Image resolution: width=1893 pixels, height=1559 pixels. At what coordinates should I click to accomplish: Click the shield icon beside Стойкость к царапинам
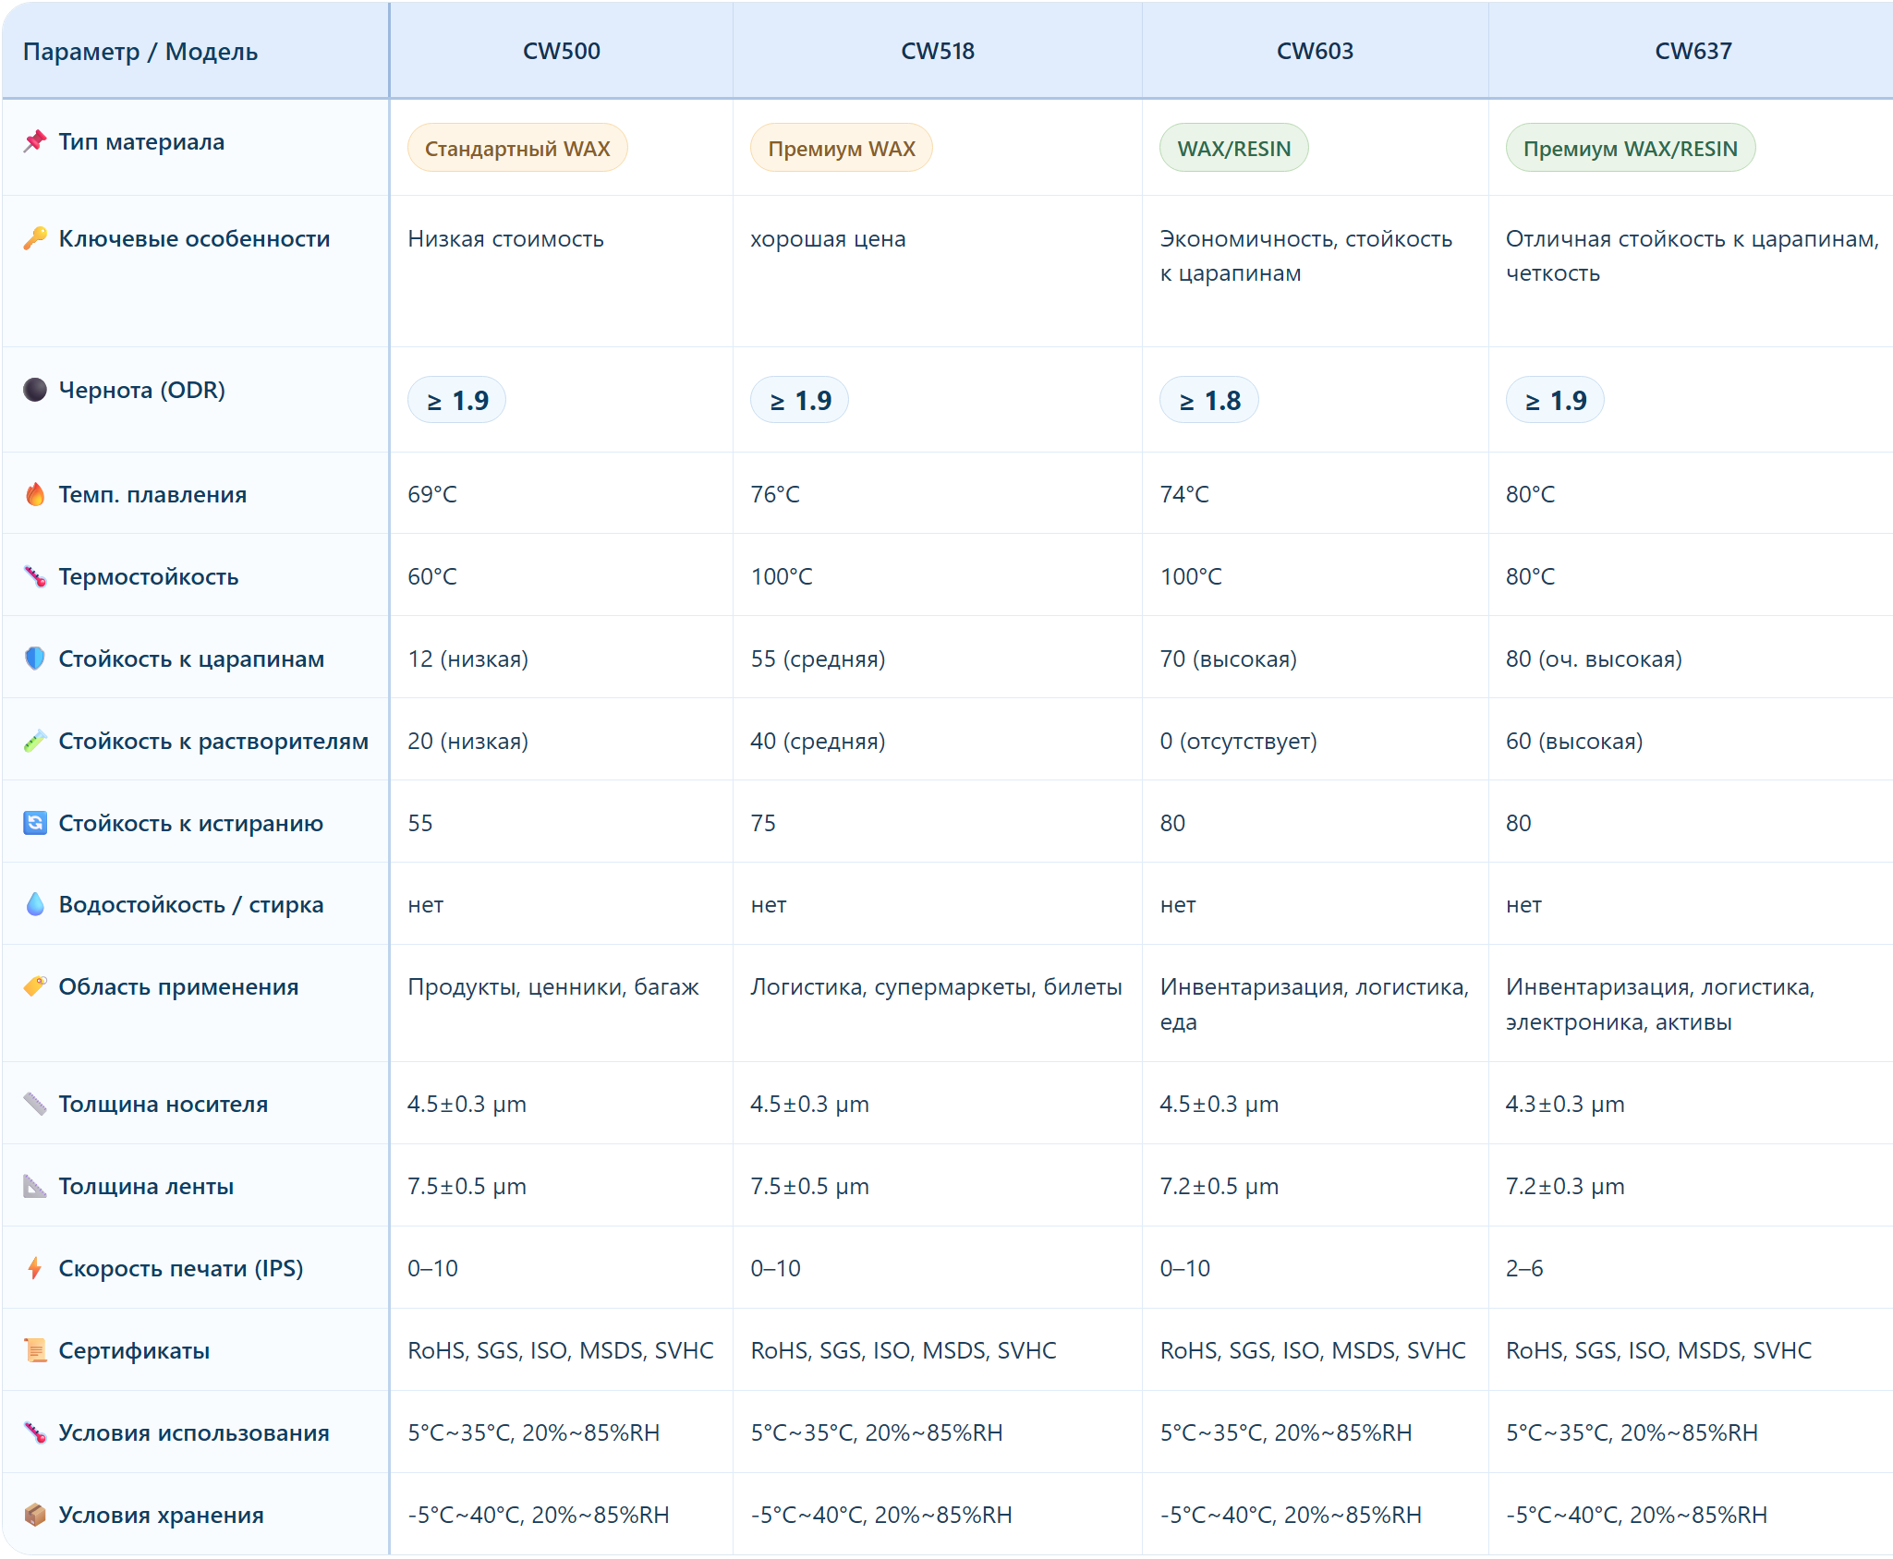(x=35, y=659)
